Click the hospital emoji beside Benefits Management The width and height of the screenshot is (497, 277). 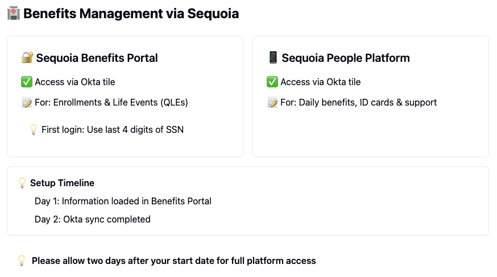[13, 14]
